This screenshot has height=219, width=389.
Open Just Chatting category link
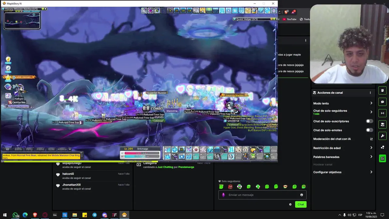(165, 167)
